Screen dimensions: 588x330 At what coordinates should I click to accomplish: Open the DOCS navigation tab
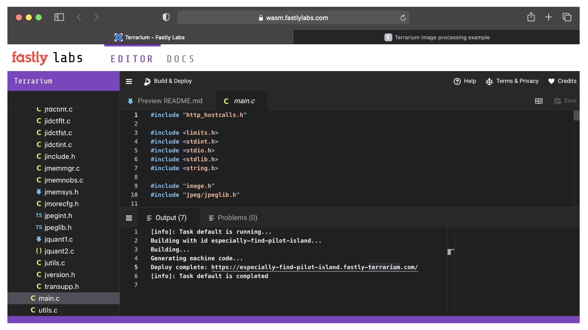pos(181,59)
